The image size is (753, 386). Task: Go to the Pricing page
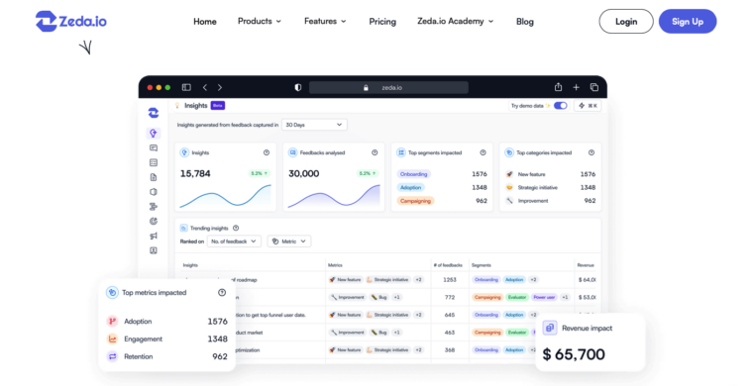[382, 22]
